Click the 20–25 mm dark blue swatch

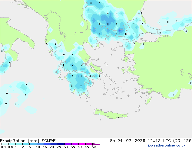54,144
